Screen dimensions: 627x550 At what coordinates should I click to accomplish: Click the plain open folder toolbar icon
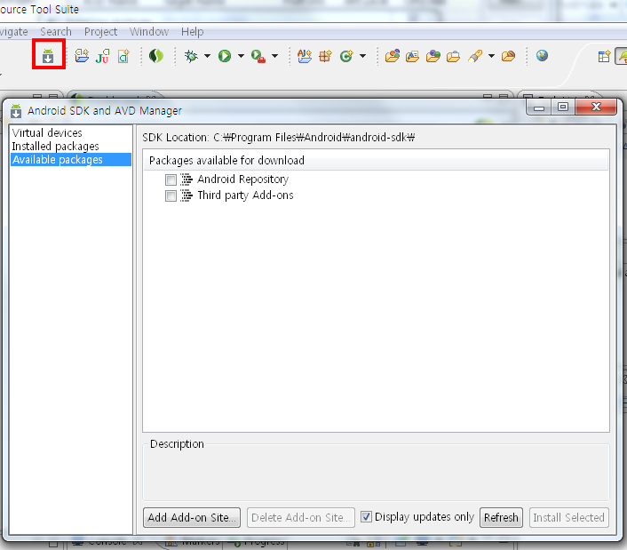453,56
